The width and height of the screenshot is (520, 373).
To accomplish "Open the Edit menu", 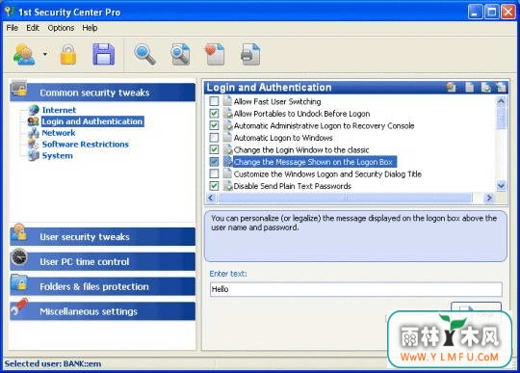I will click(x=33, y=28).
